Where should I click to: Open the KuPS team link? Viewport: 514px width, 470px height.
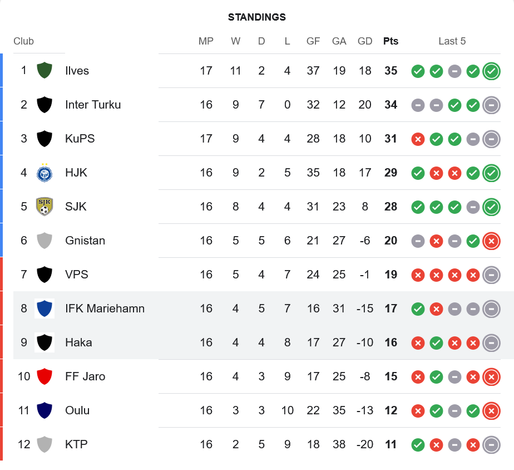pos(80,139)
